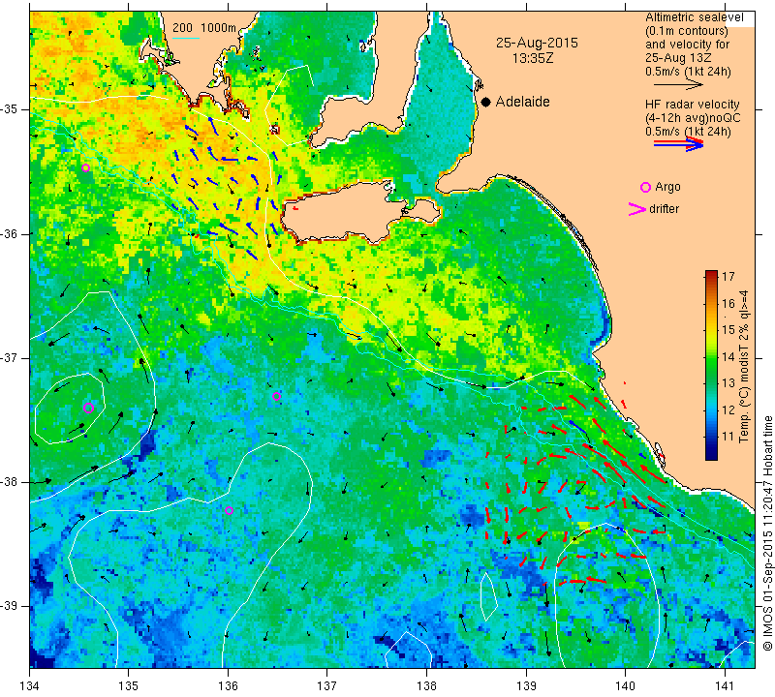Click the longitude axis label 139
Viewport: 775px width, 697px height.
click(526, 685)
